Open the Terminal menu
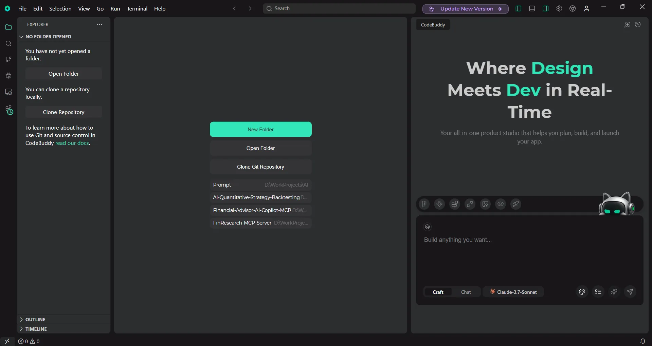Viewport: 652px width, 346px height. (137, 8)
